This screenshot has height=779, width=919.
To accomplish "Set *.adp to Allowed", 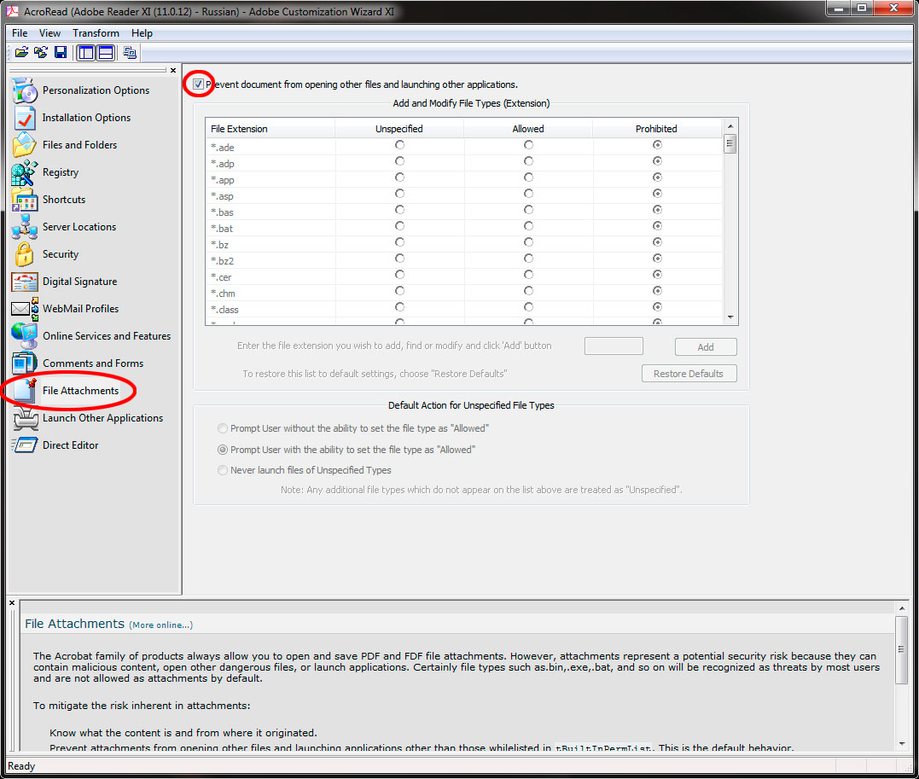I will coord(528,160).
